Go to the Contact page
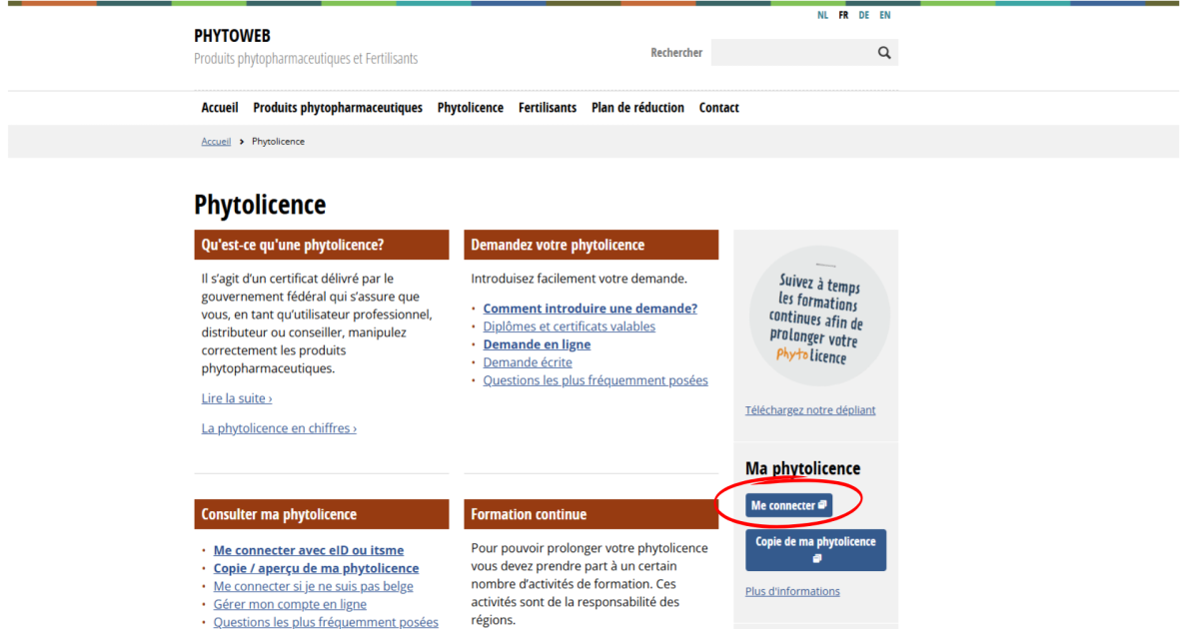Viewport: 1199px width, 629px height. point(718,108)
